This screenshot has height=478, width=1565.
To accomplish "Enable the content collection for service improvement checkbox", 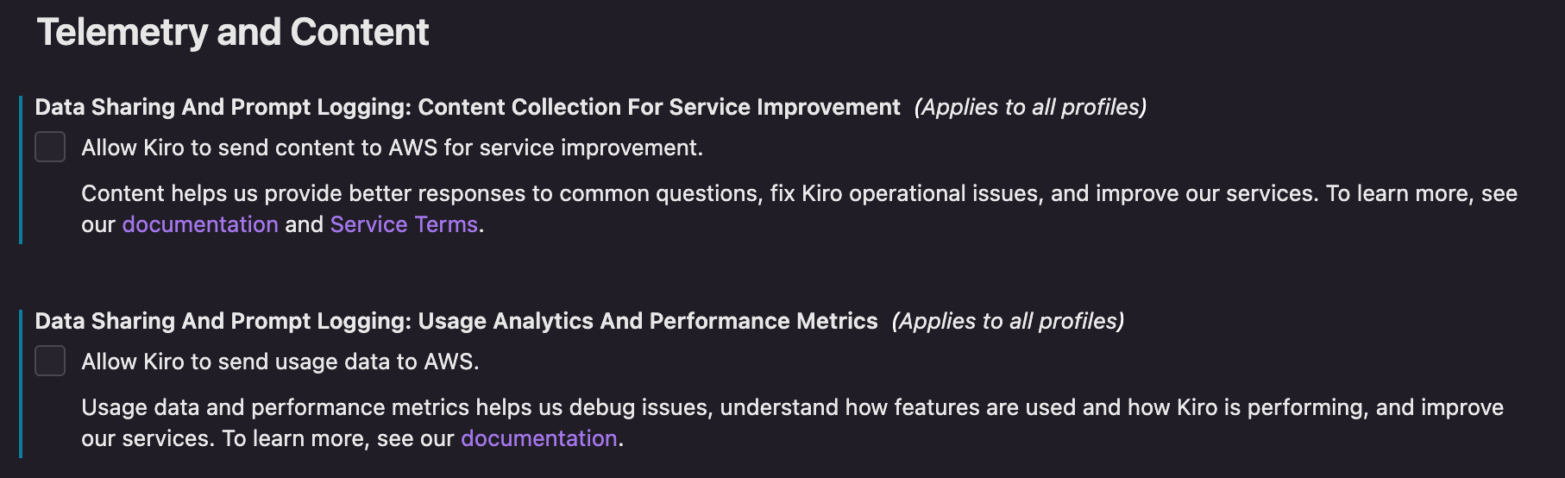I will (x=50, y=148).
